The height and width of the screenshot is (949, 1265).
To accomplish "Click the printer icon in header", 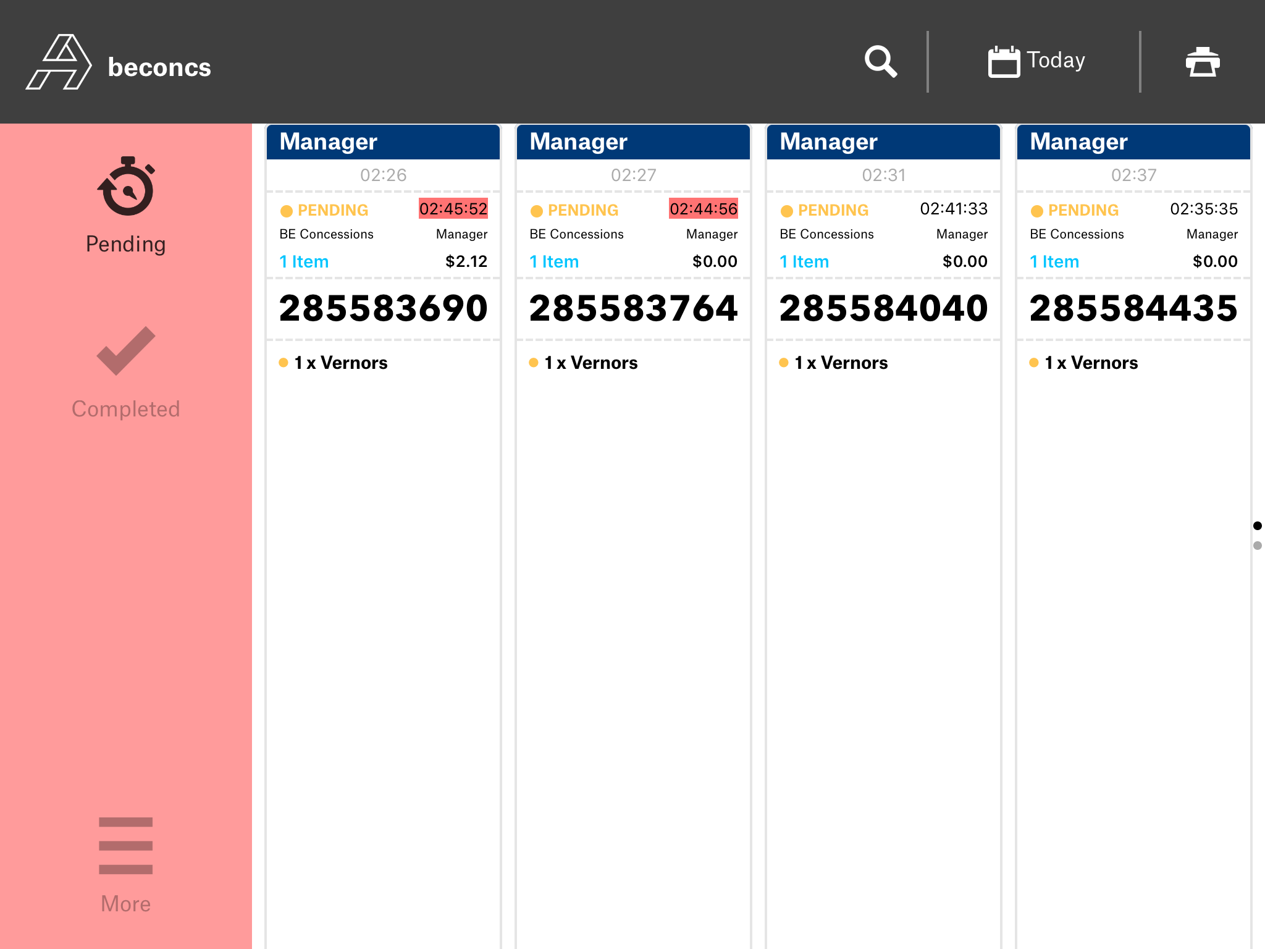I will point(1202,61).
